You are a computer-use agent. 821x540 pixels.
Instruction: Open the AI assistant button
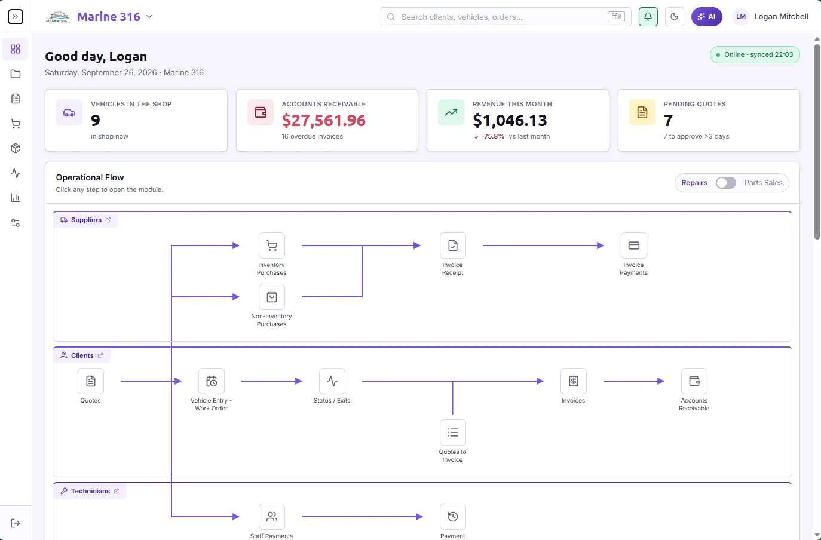[707, 17]
